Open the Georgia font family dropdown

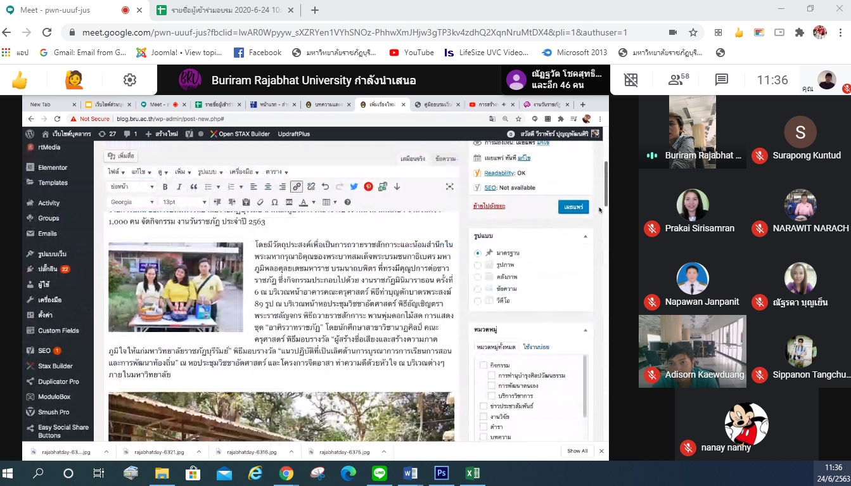click(x=132, y=202)
